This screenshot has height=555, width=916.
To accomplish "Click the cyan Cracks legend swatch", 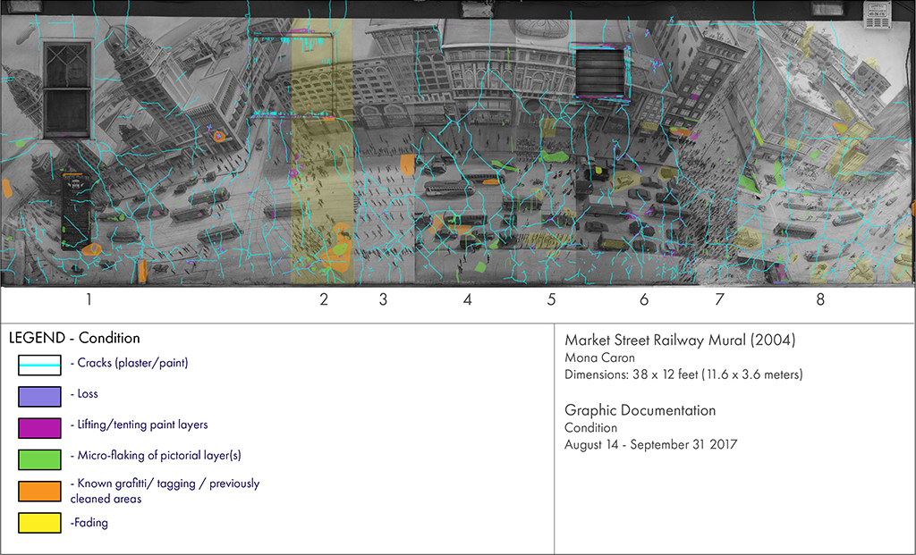I will pyautogui.click(x=40, y=365).
